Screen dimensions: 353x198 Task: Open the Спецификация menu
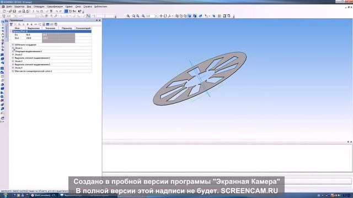(55, 7)
